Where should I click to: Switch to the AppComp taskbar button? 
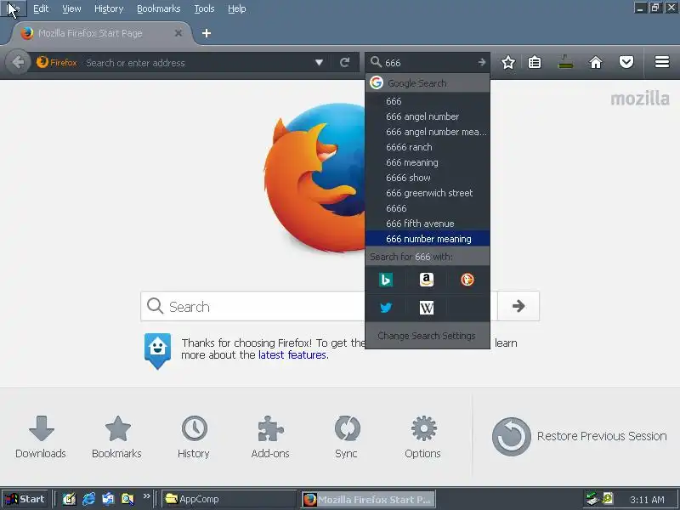click(x=229, y=499)
